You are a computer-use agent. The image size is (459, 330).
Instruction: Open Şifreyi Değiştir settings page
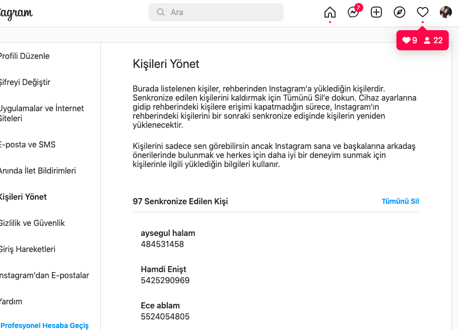coord(25,82)
